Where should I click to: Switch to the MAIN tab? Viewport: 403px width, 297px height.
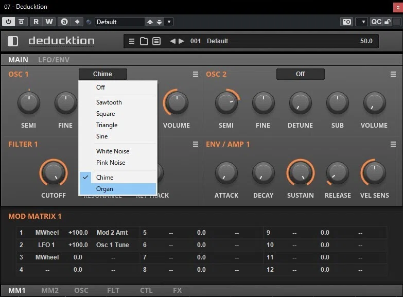(x=18, y=60)
